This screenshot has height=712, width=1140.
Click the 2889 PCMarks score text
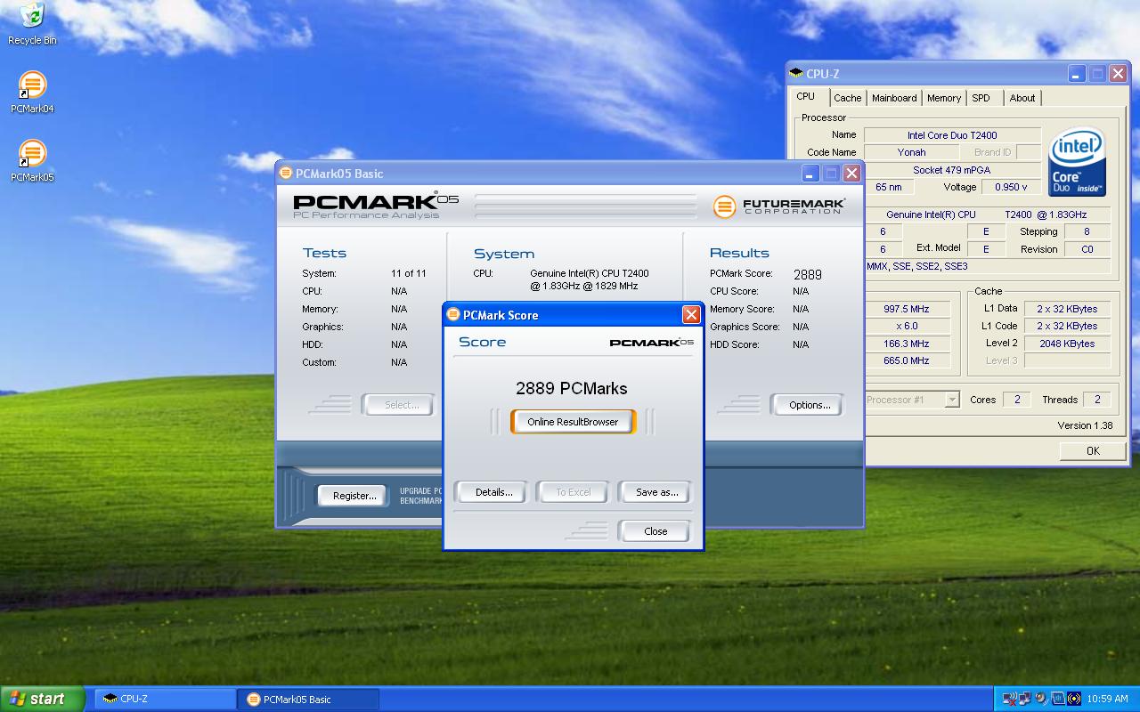pos(572,388)
